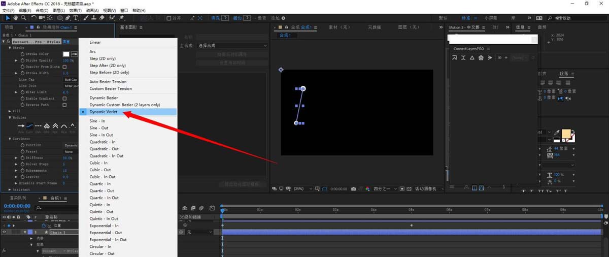Pick color with eyedropper in Character panel

point(557,133)
